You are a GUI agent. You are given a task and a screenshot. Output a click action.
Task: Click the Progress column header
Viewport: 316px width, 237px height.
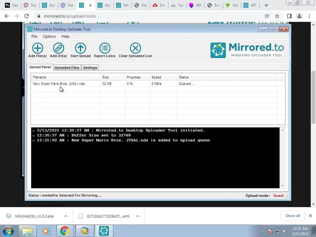[137, 77]
